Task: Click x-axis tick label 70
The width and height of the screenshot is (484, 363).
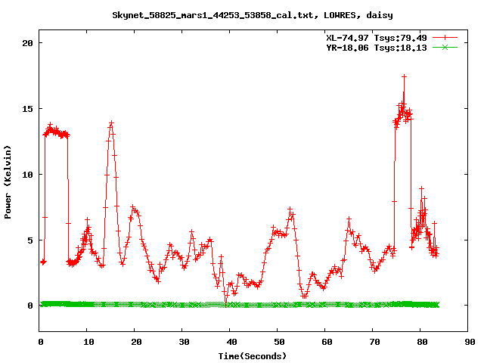Action: coord(374,342)
